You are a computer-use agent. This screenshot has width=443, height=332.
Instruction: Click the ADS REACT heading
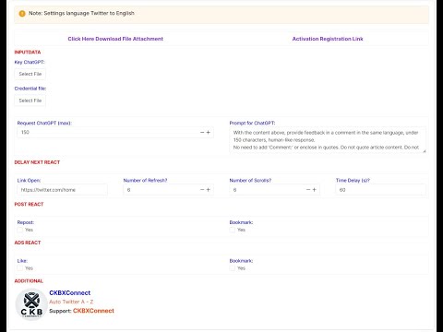[28, 243]
